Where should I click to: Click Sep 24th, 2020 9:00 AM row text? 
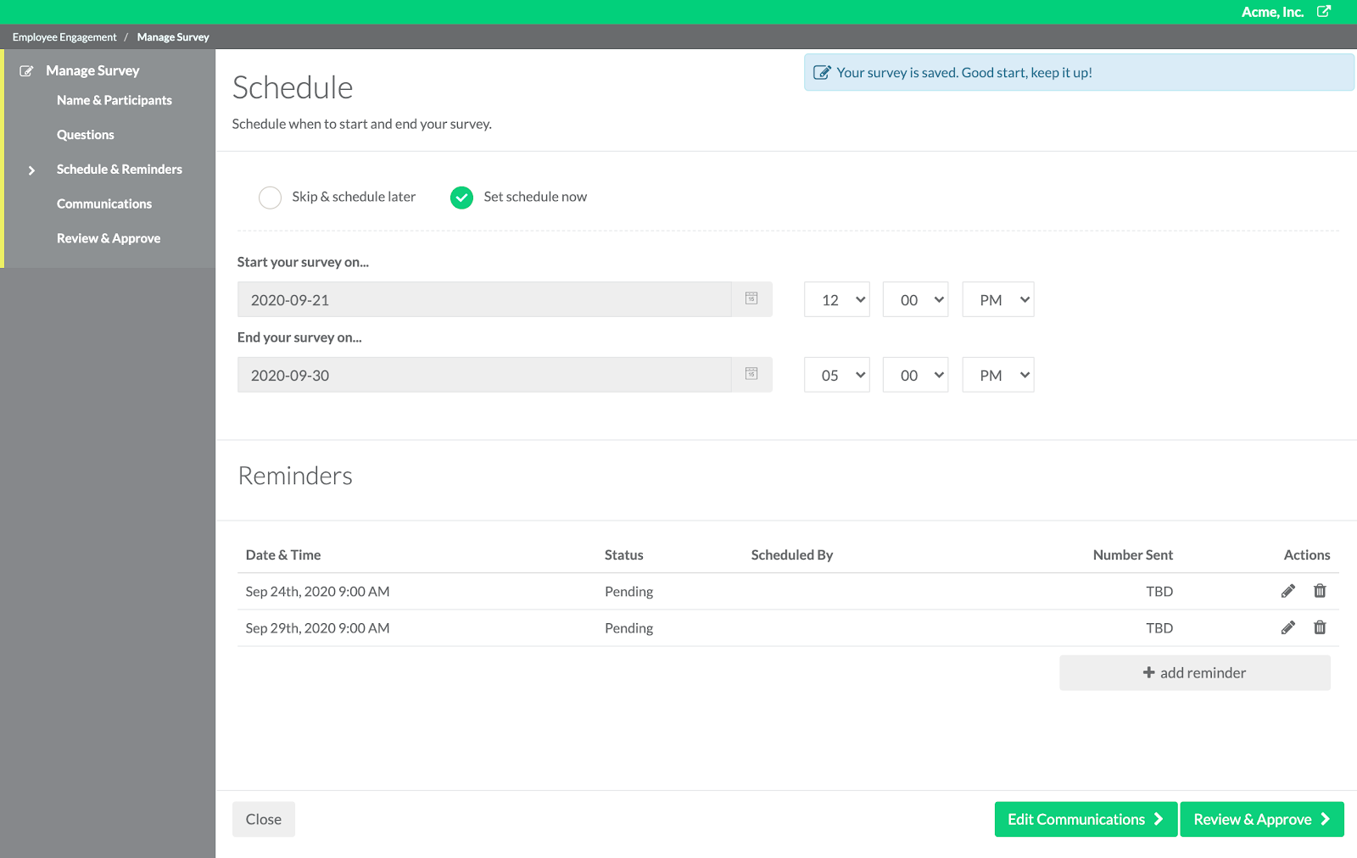coord(317,592)
